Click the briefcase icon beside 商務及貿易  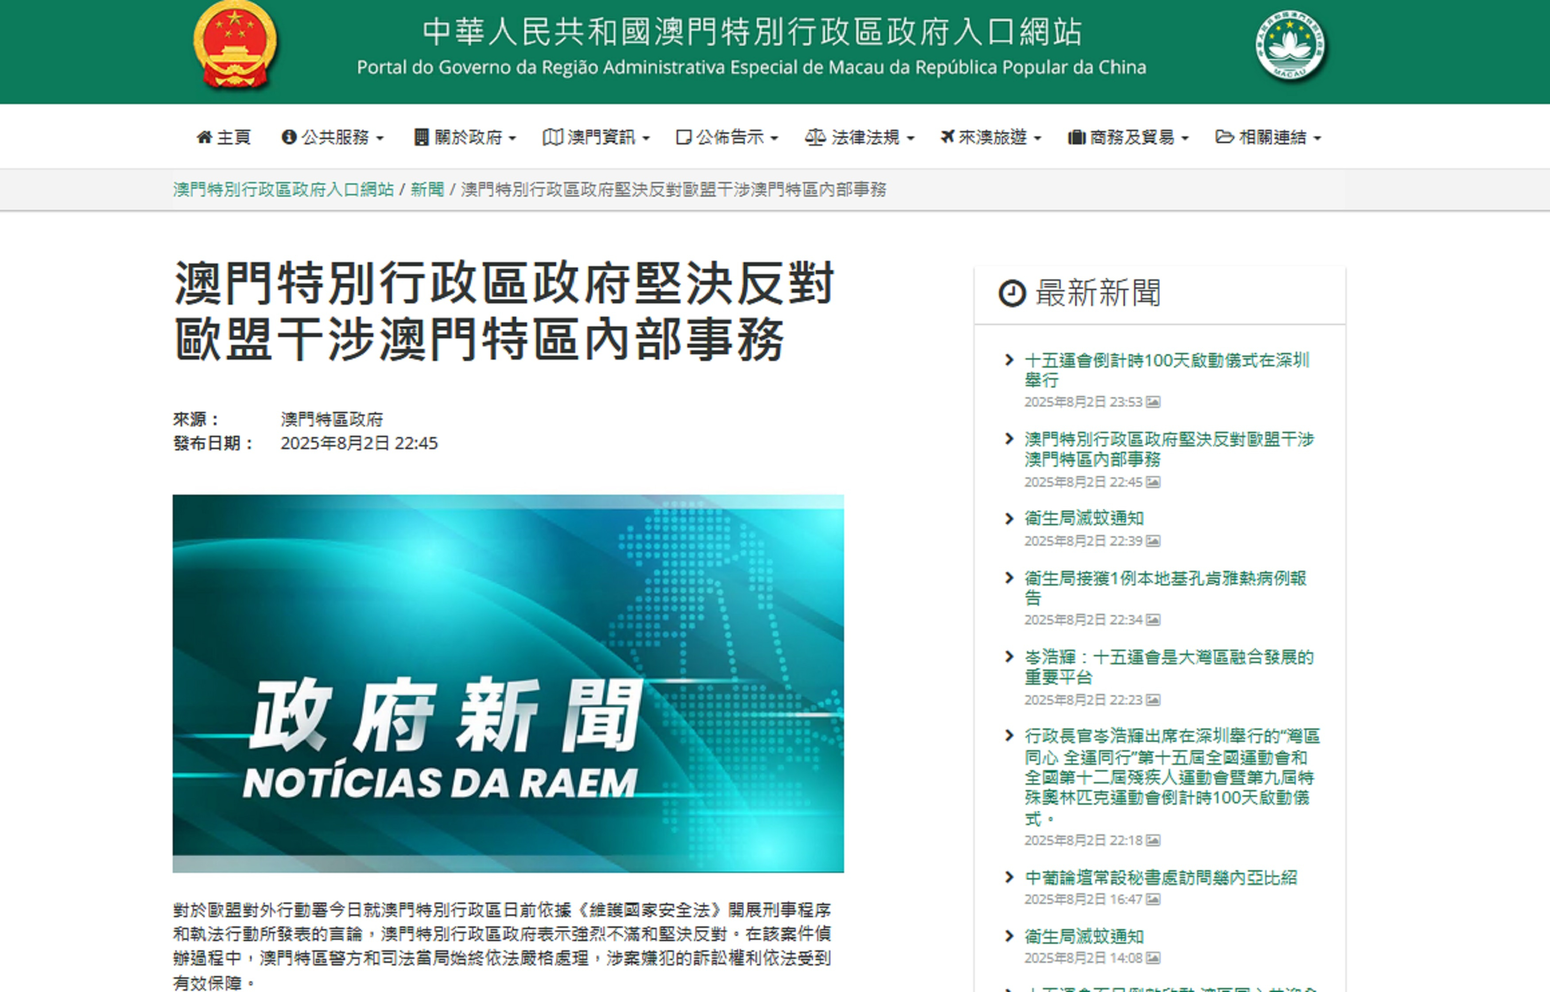[1077, 137]
